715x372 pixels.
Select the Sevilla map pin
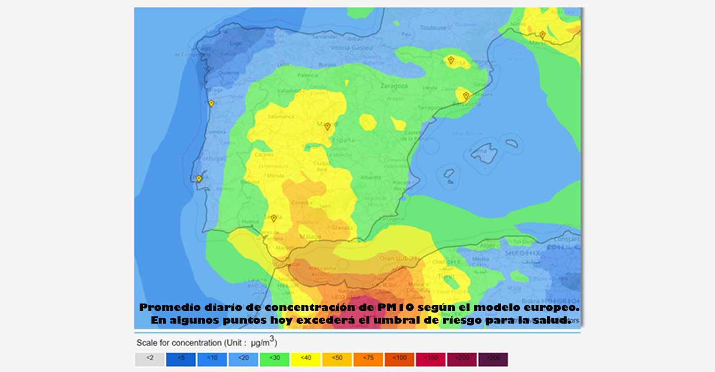[x=274, y=218]
